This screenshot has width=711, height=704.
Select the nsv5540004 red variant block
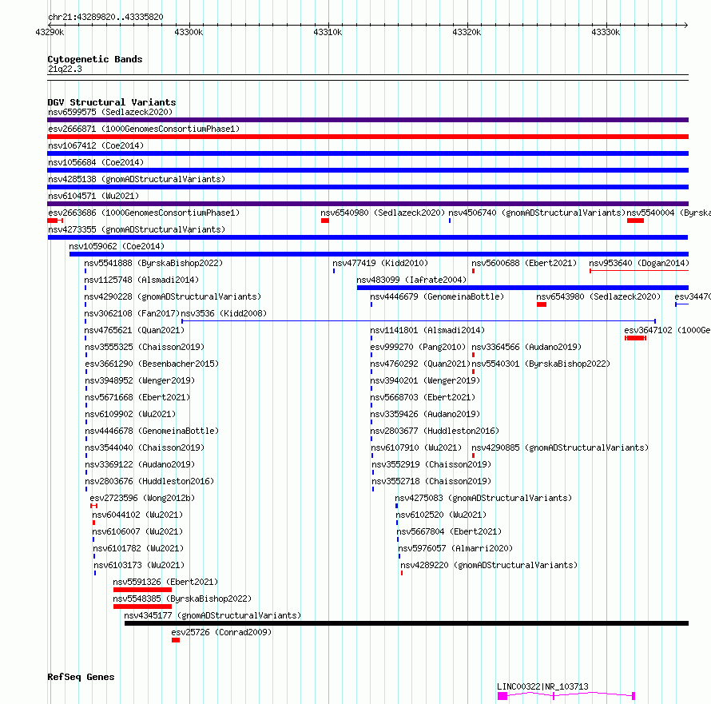click(x=635, y=221)
